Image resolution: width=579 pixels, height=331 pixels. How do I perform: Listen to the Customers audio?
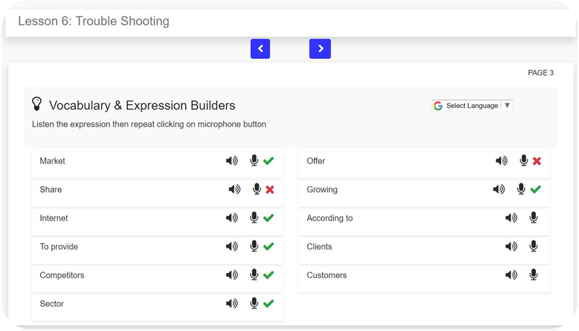[511, 275]
